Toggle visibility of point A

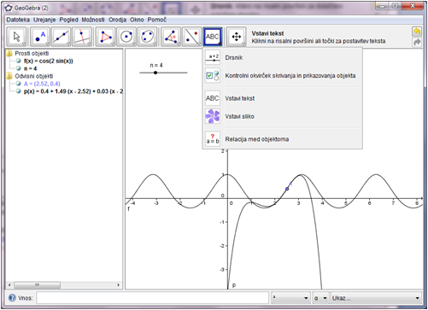pyautogui.click(x=19, y=84)
